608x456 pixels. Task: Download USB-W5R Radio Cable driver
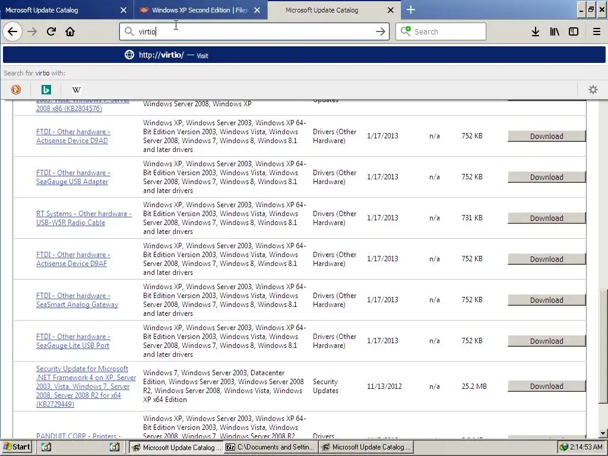coord(546,218)
